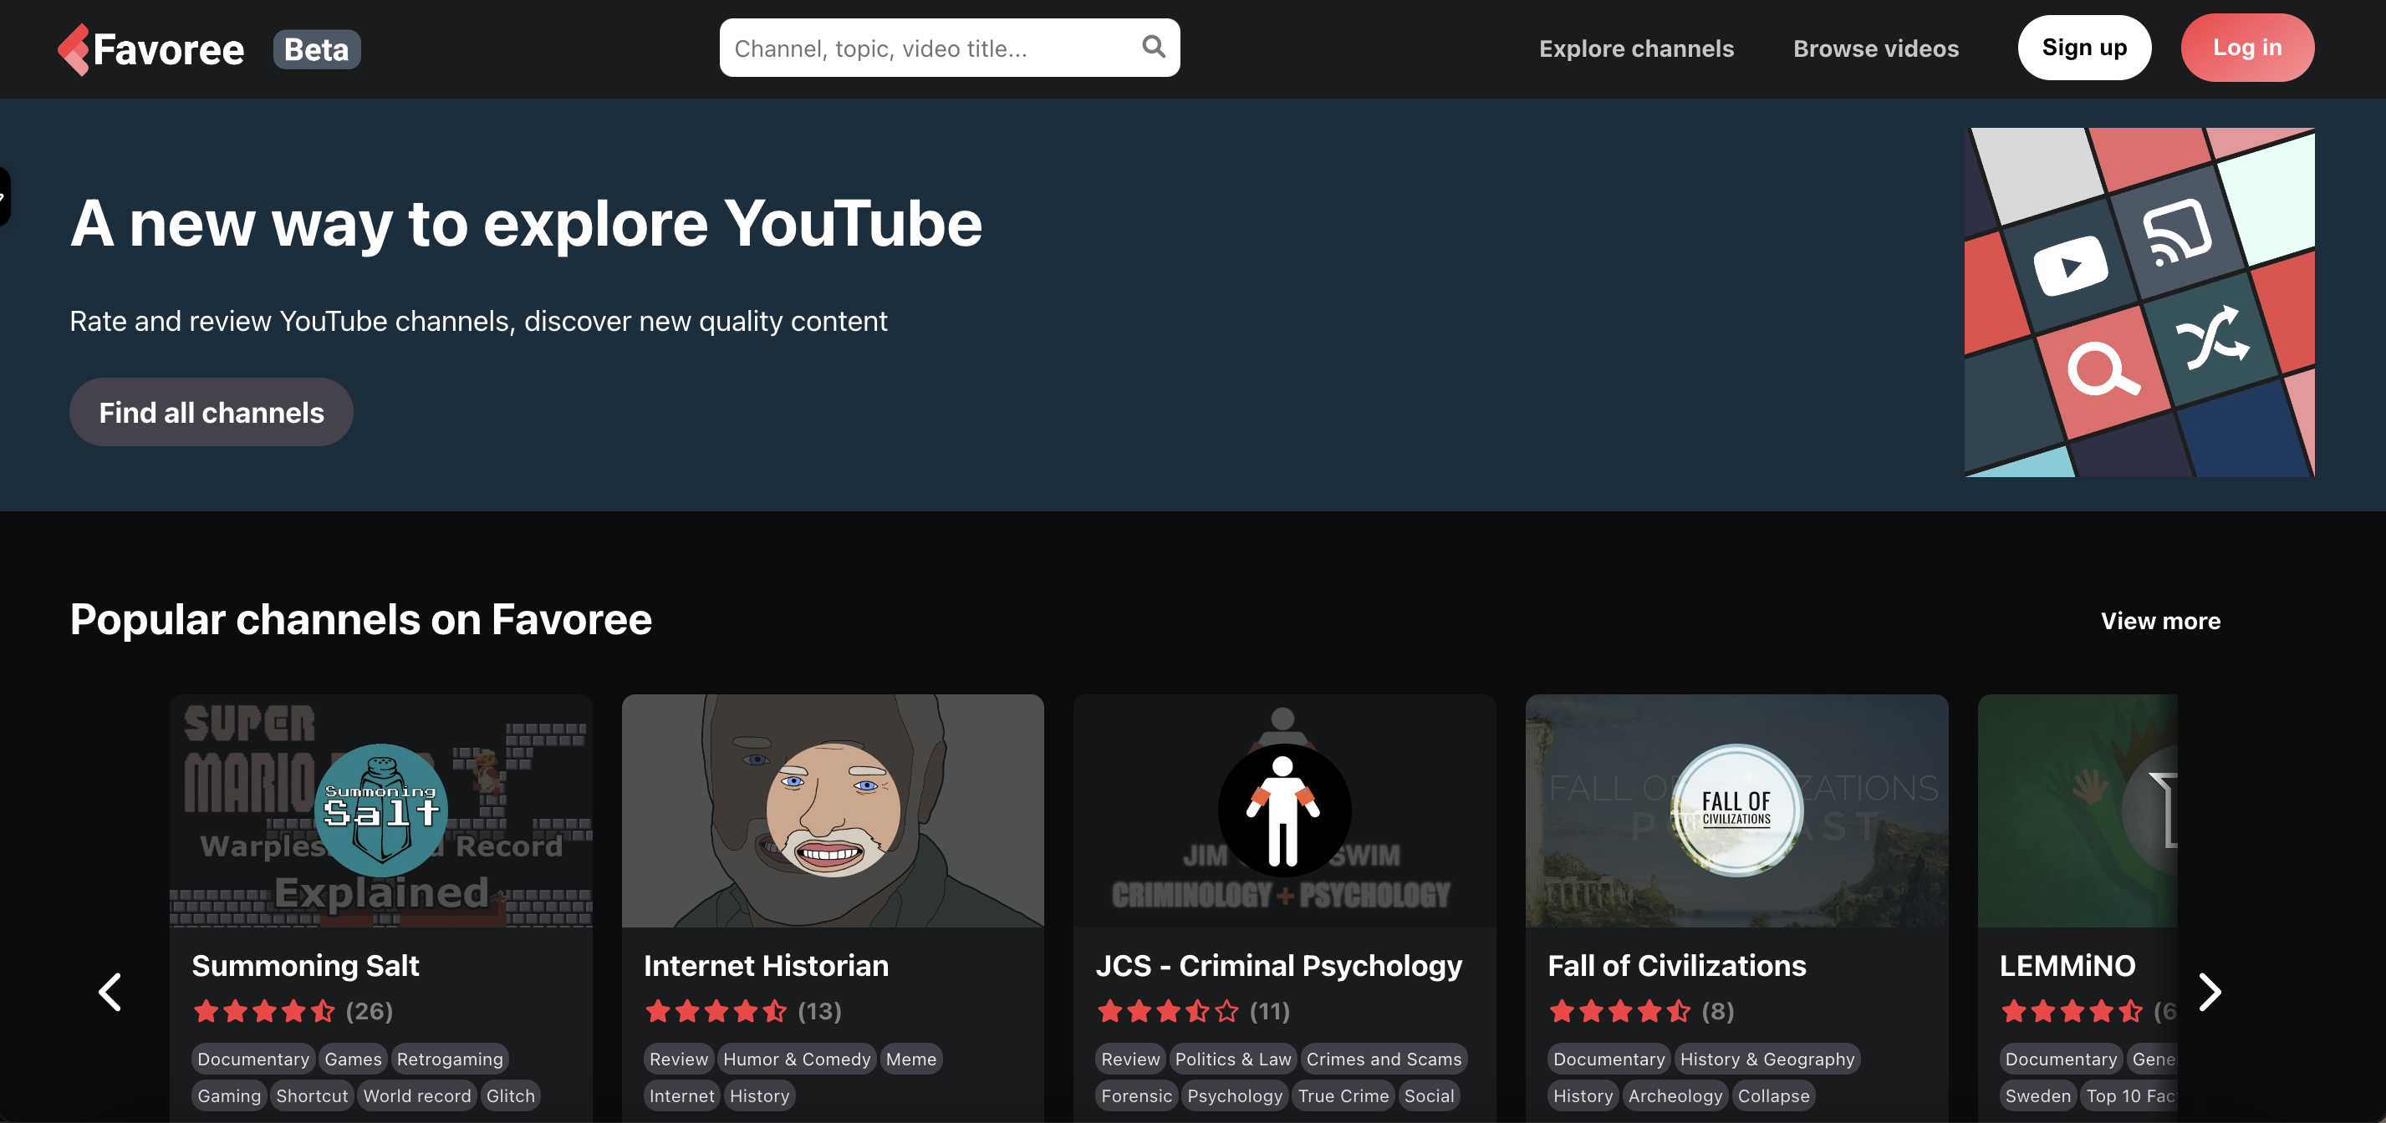Select Documentary tag on LEMMiNO
The width and height of the screenshot is (2386, 1123).
pos(2061,1058)
